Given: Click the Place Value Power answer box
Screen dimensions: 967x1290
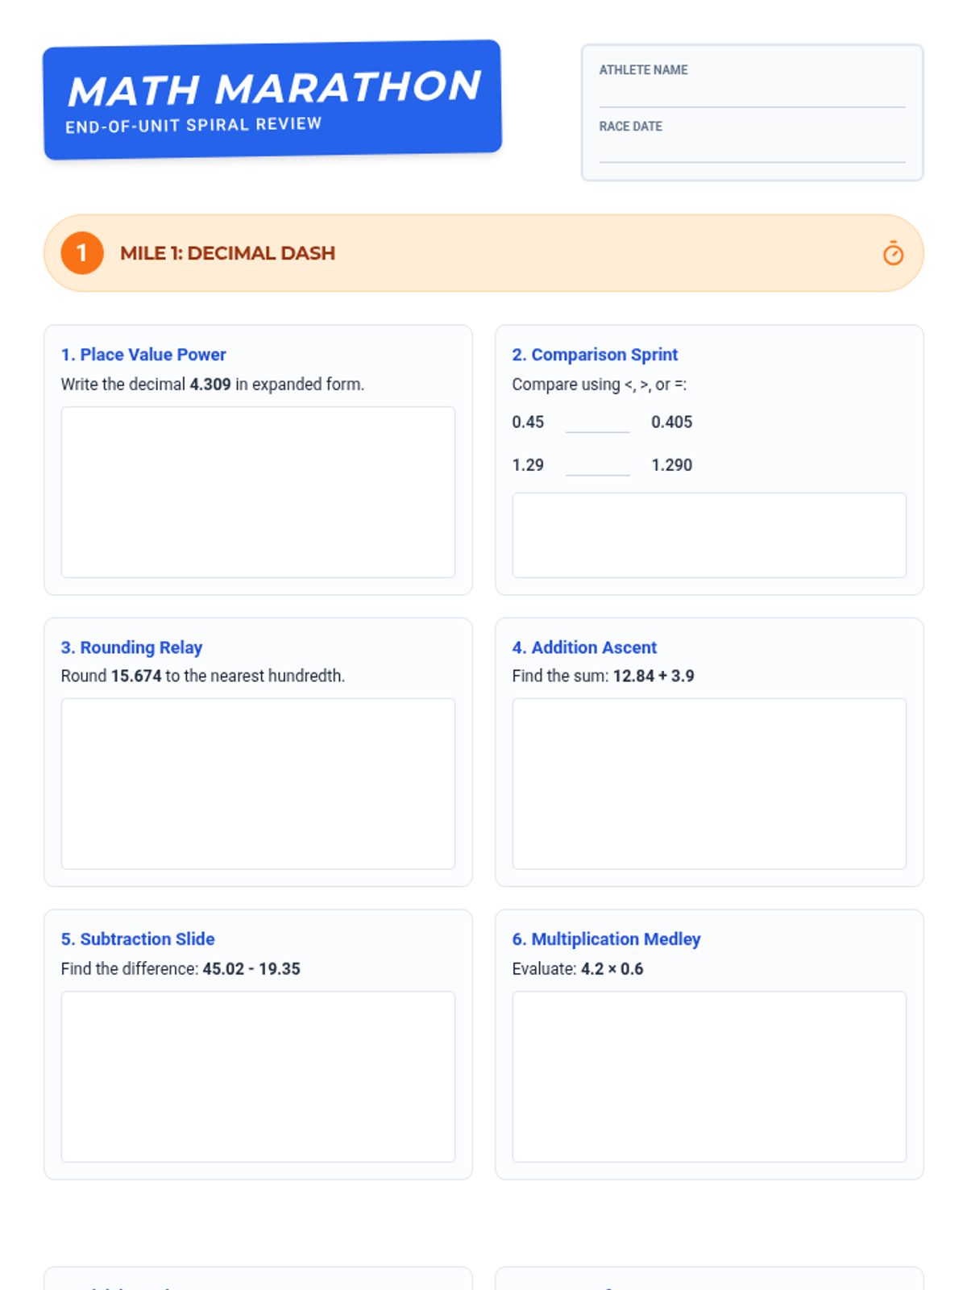Looking at the screenshot, I should click(258, 492).
